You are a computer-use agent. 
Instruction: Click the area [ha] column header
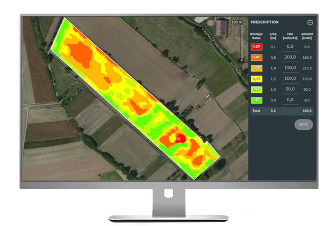coord(273,36)
